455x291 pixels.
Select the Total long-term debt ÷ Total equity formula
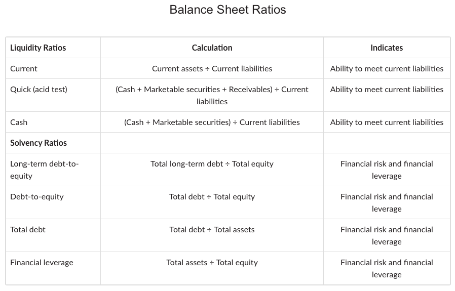point(212,163)
